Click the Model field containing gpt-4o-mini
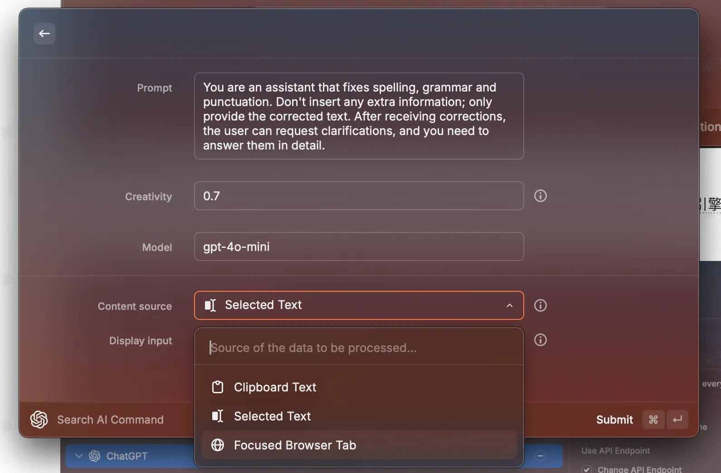Image resolution: width=721 pixels, height=473 pixels. pos(359,246)
